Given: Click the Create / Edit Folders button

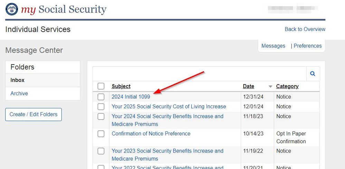Looking at the screenshot, I should 33,114.
